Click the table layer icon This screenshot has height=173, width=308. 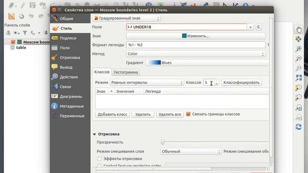[x=13, y=47]
